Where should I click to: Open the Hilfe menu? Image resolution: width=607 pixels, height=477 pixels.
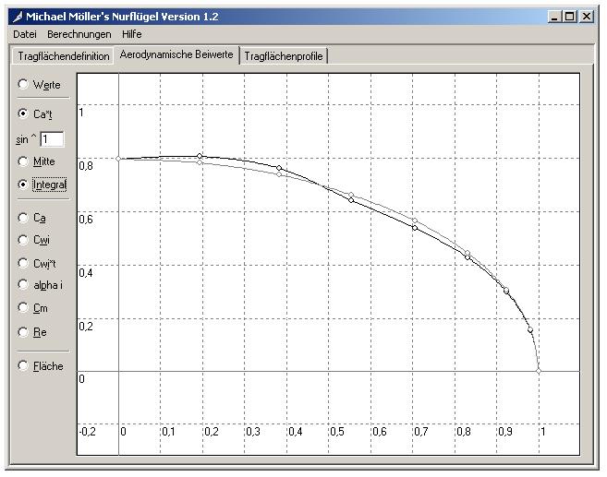point(132,34)
